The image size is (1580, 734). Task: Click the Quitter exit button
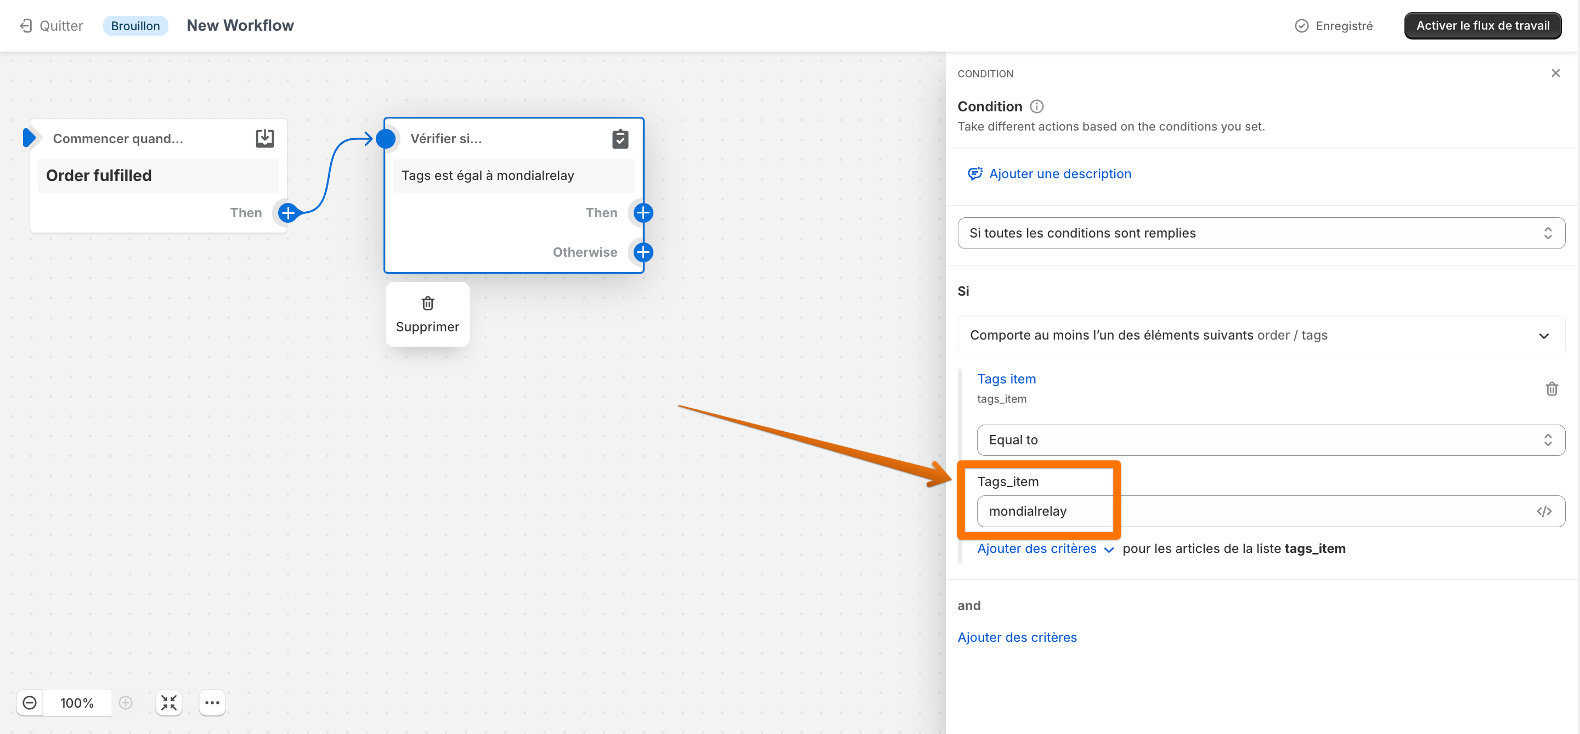pyautogui.click(x=51, y=26)
